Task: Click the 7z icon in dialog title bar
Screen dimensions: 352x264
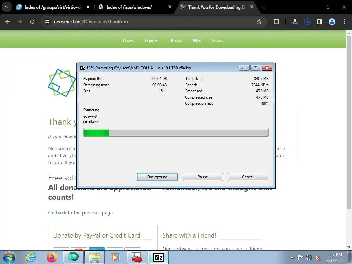Action: (x=82, y=68)
